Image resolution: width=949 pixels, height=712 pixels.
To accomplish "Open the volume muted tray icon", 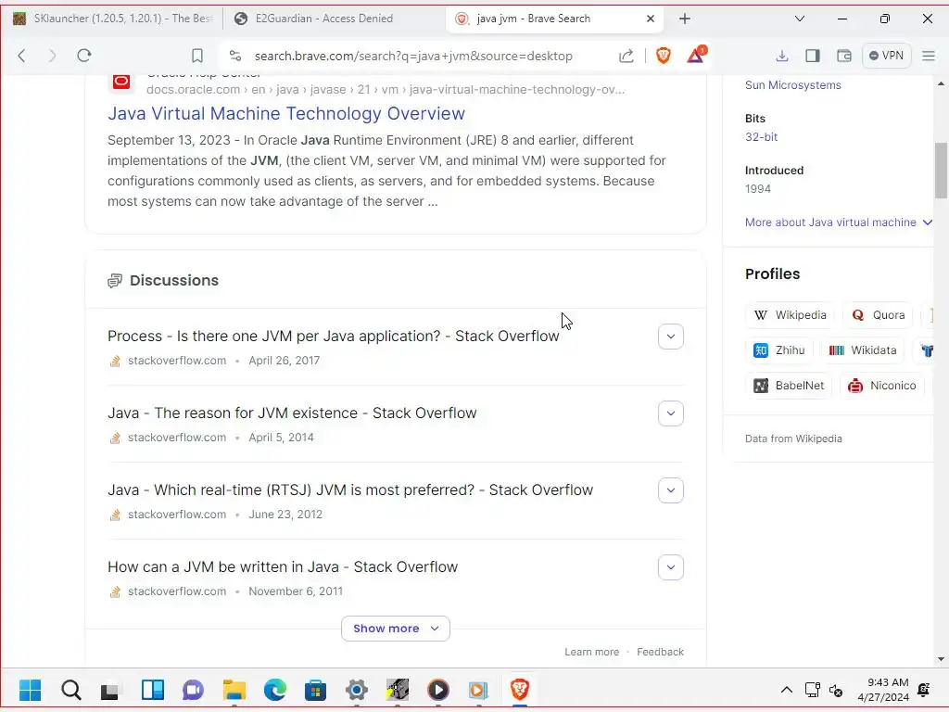I will 836,690.
